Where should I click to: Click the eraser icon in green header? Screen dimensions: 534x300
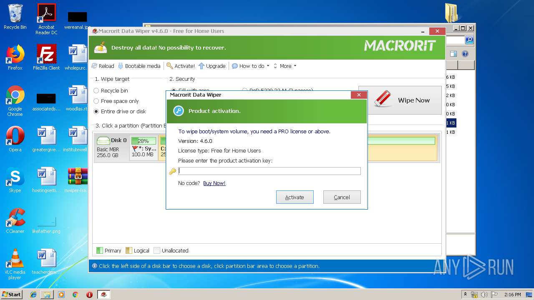[x=100, y=47]
